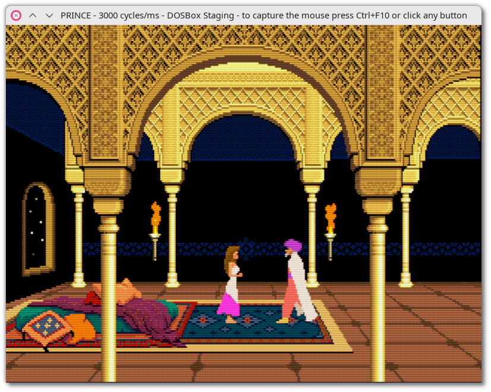Click the downward chevron in title bar
491x392 pixels.
(49, 15)
